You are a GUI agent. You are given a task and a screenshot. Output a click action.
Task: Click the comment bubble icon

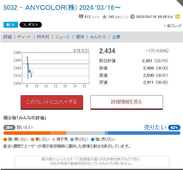[81, 17]
